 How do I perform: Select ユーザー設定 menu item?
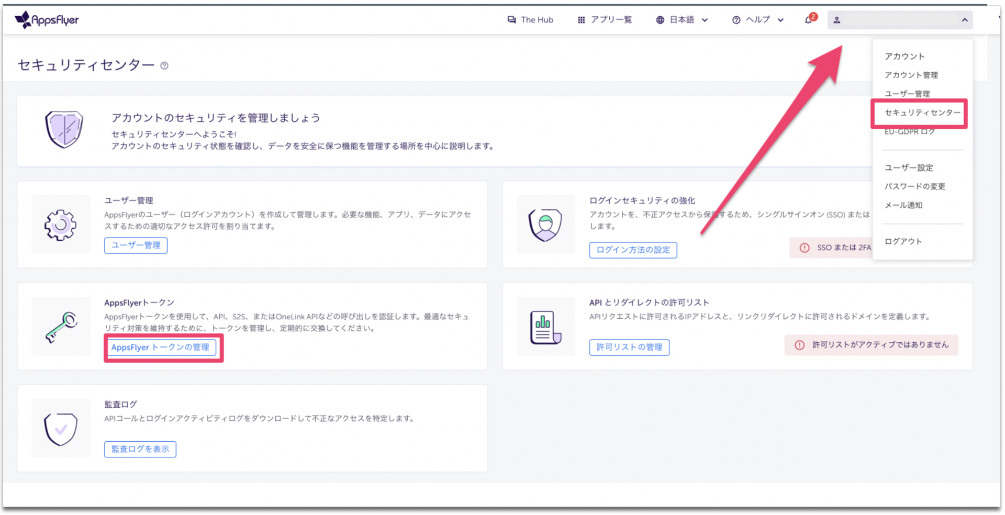point(909,167)
